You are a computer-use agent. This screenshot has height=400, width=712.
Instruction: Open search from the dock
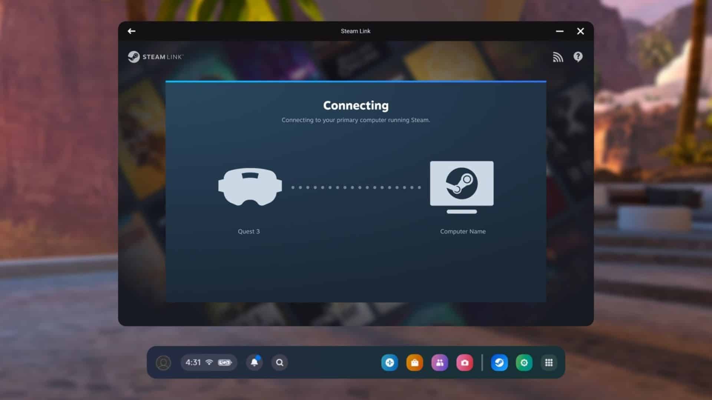[x=280, y=363]
